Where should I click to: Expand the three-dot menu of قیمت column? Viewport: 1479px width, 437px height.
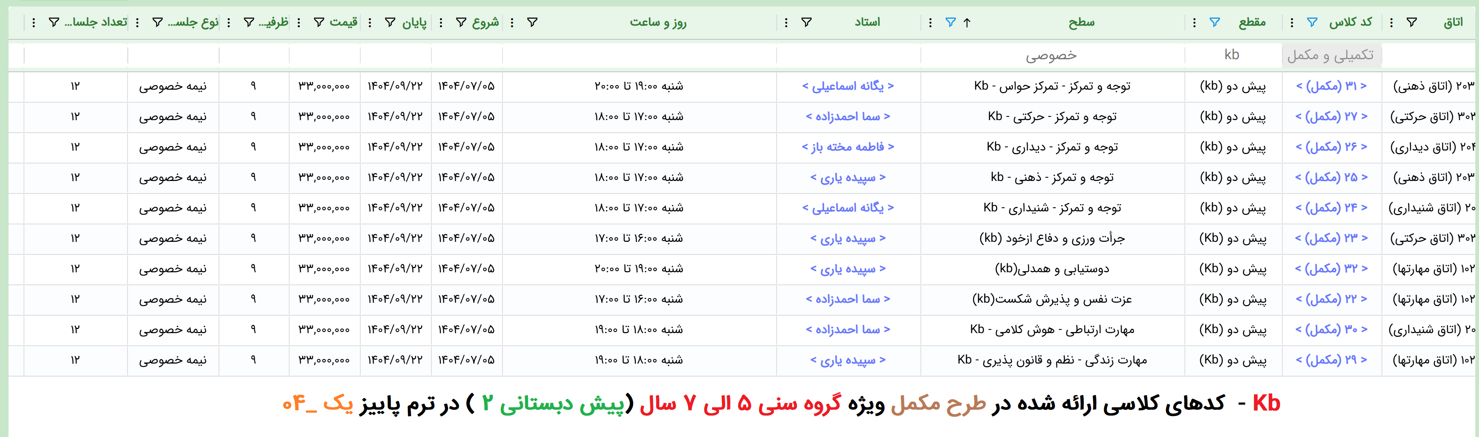(x=299, y=22)
